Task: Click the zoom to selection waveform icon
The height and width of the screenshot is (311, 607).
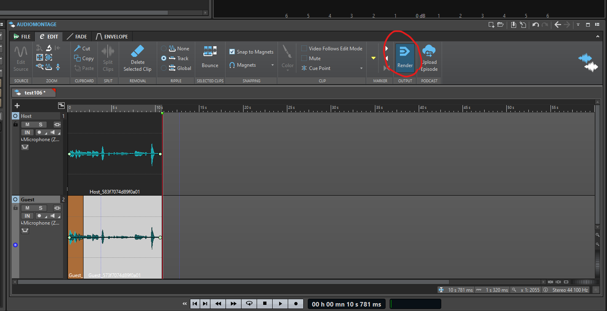Action: tap(49, 57)
